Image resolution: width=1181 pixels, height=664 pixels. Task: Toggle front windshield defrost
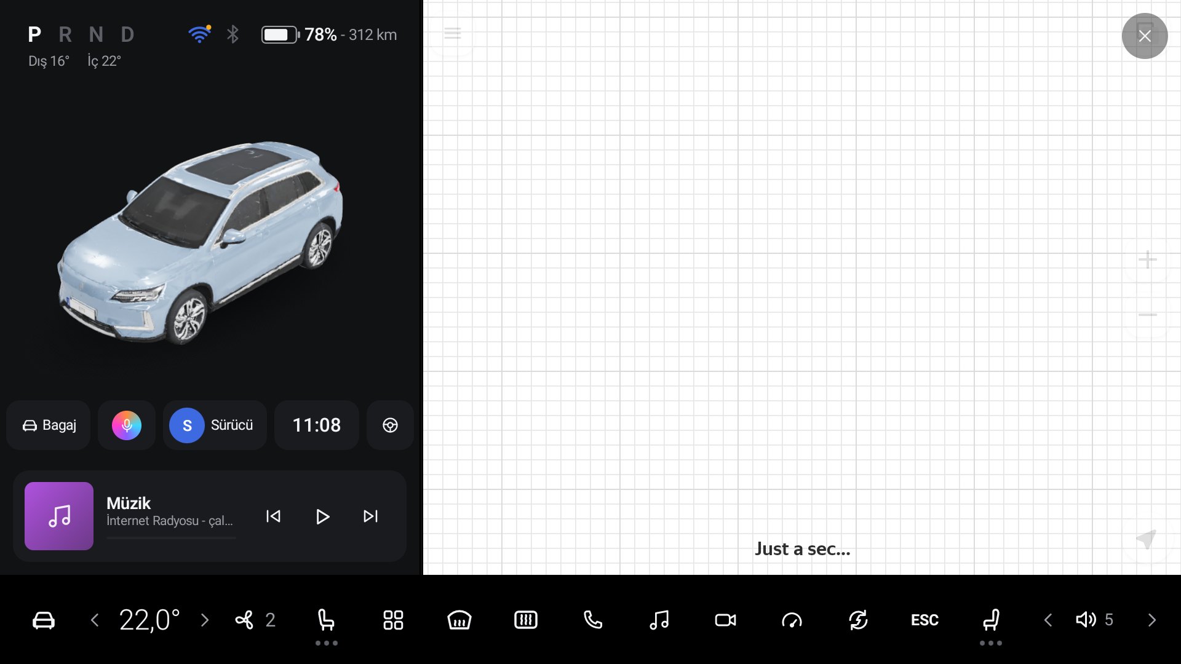click(x=459, y=620)
